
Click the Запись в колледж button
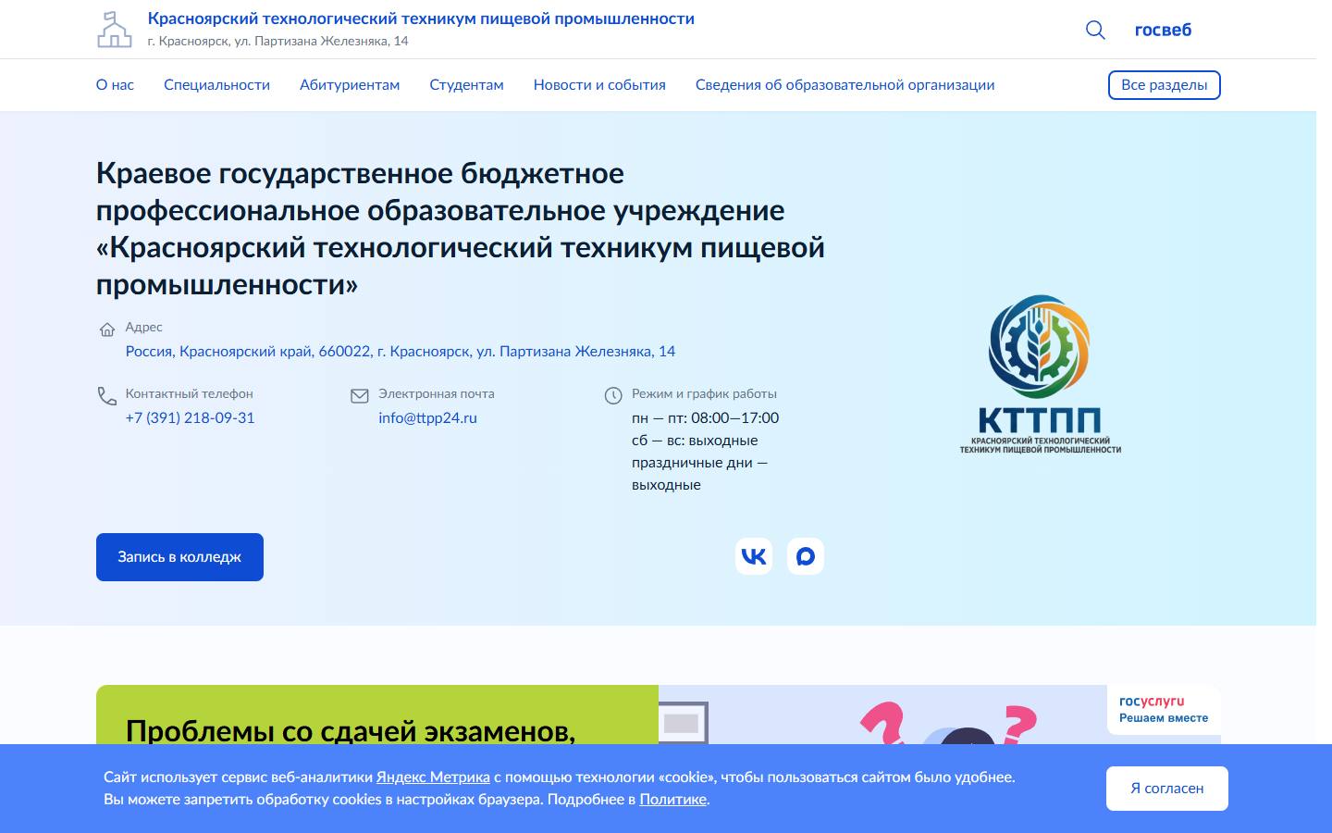pyautogui.click(x=179, y=557)
